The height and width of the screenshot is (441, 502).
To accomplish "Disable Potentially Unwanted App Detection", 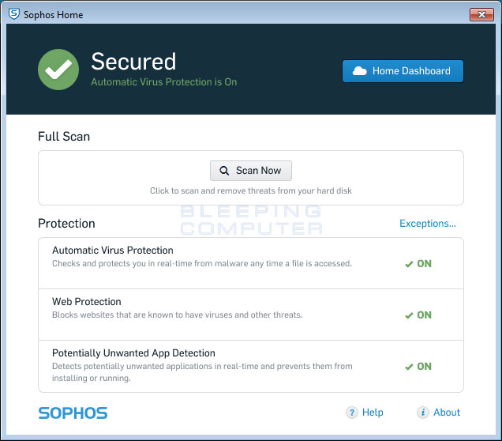I will tap(418, 367).
